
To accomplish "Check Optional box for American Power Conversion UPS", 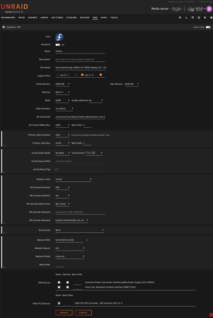I will [68, 282].
